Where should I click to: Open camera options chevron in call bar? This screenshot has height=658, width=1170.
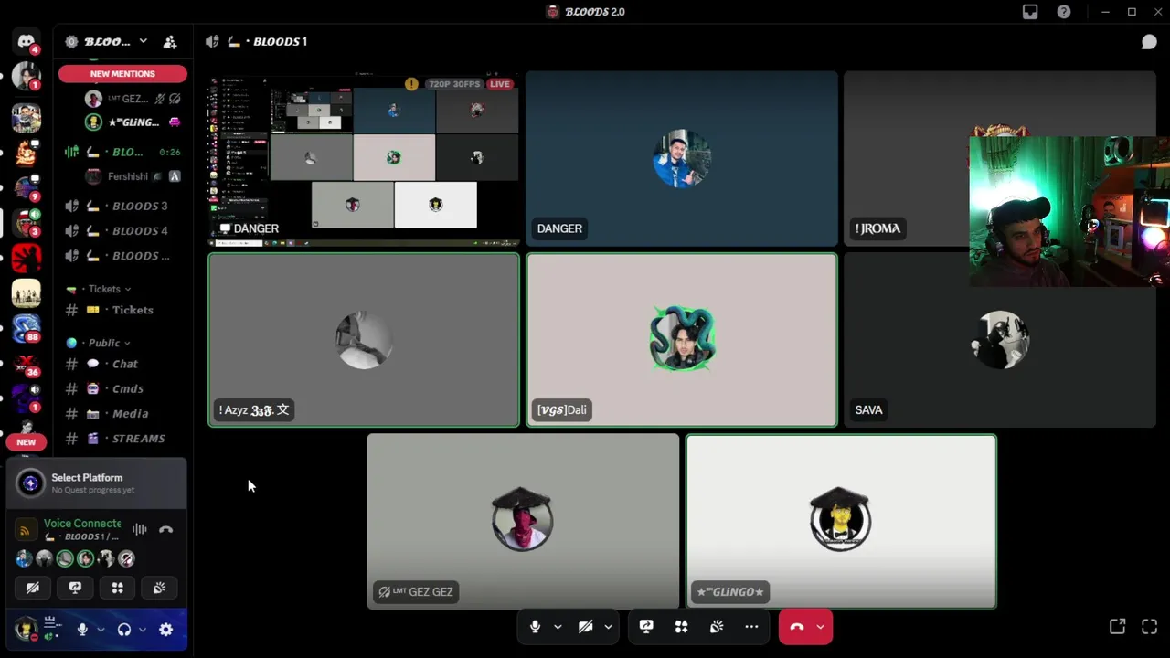(x=608, y=627)
